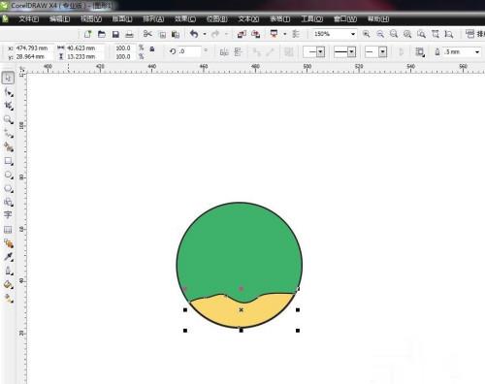Click the bottom-right selection handle
The height and width of the screenshot is (384, 485).
coord(298,331)
